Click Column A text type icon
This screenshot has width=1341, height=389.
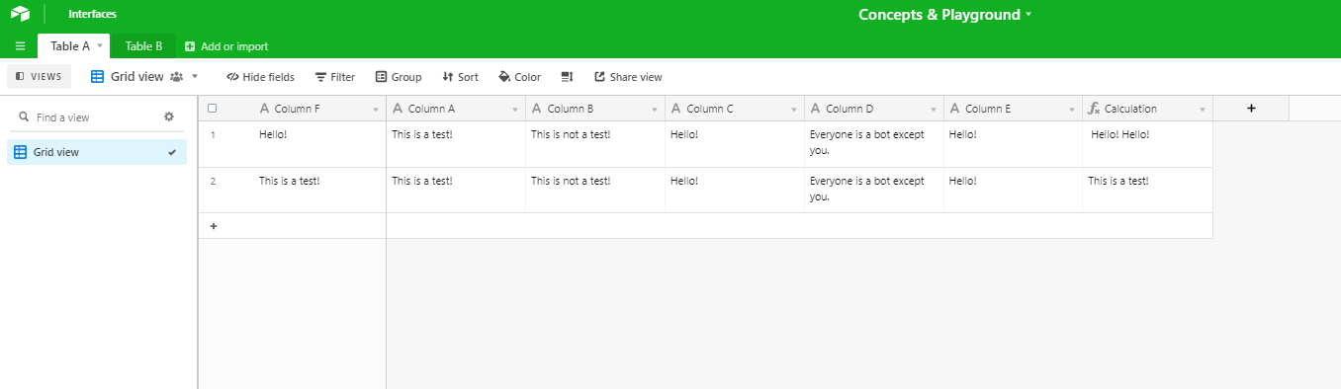(x=397, y=109)
